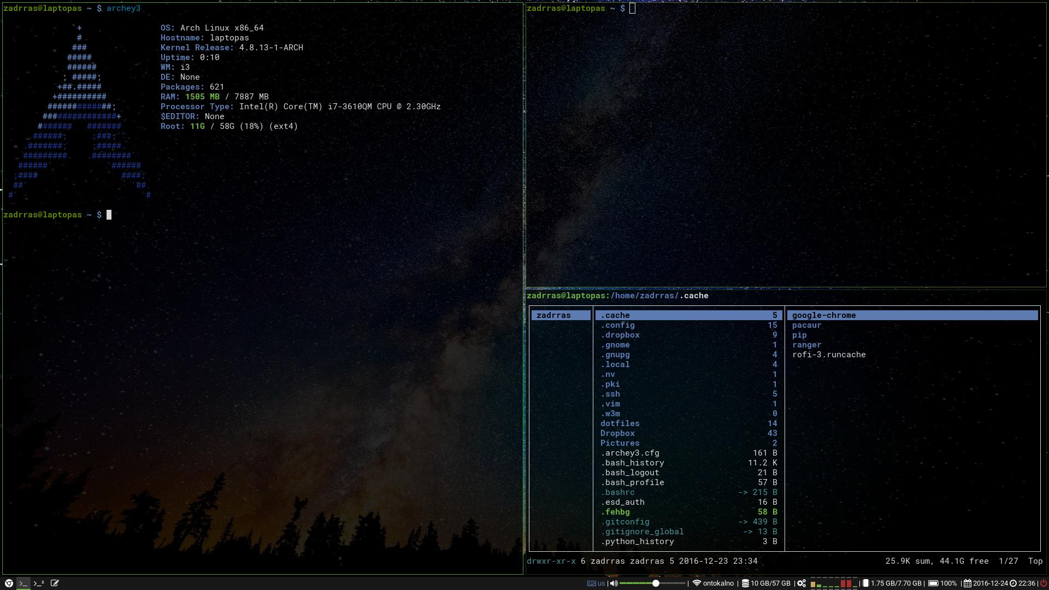Select the .bashrc symlink
Viewport: 1049px width, 590px height.
click(x=688, y=492)
